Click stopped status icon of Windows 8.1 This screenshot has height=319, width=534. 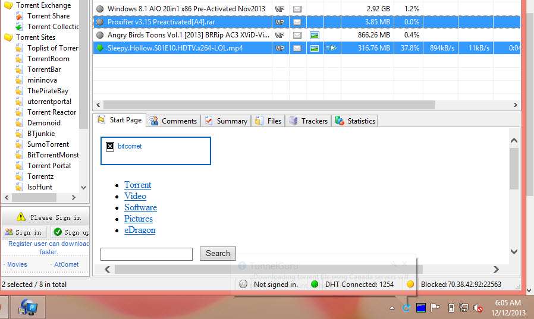pos(100,9)
